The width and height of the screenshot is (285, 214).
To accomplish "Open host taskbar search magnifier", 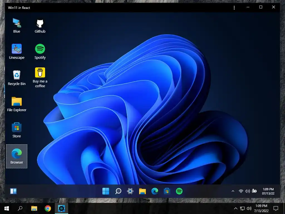I will 20,208.
